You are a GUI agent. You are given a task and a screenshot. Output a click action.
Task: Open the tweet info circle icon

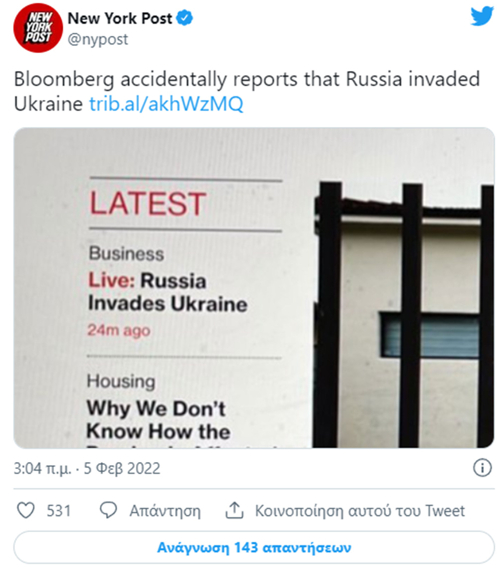[x=481, y=469]
